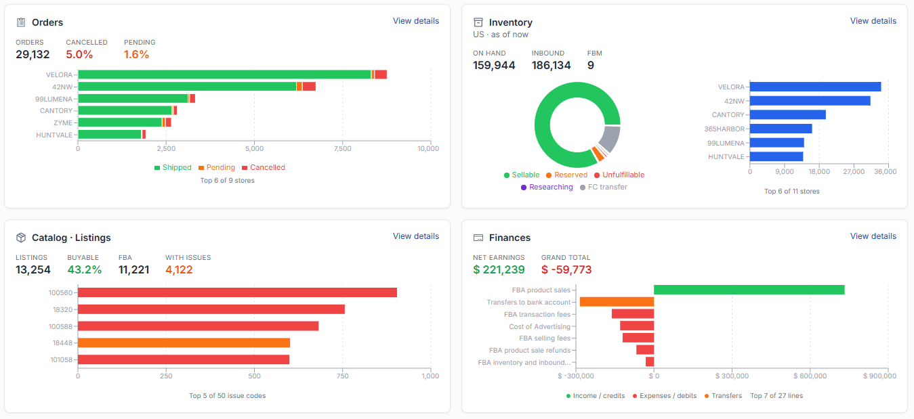Click the Catalog Listings cube icon

[x=21, y=238]
